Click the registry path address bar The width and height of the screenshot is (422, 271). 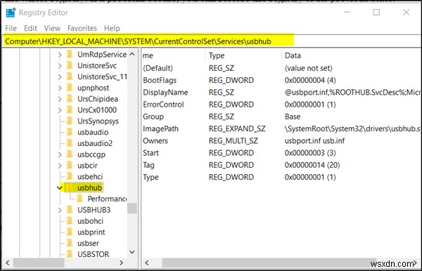pyautogui.click(x=211, y=41)
